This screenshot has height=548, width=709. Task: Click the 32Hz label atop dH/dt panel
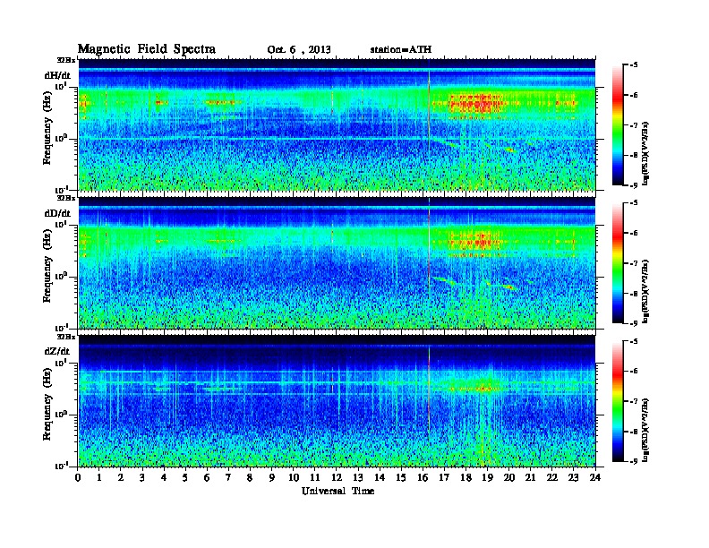point(65,59)
